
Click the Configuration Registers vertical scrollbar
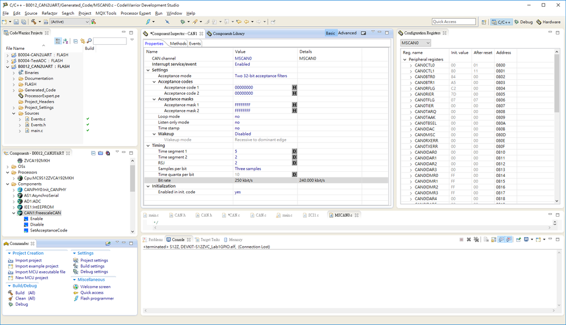556,126
